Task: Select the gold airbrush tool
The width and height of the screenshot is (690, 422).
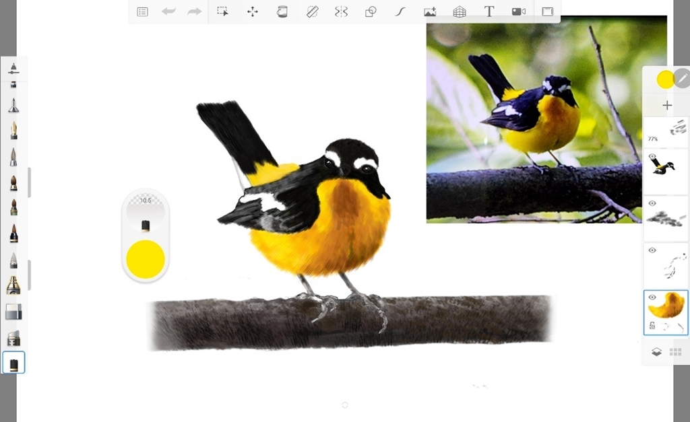Action: tap(13, 285)
